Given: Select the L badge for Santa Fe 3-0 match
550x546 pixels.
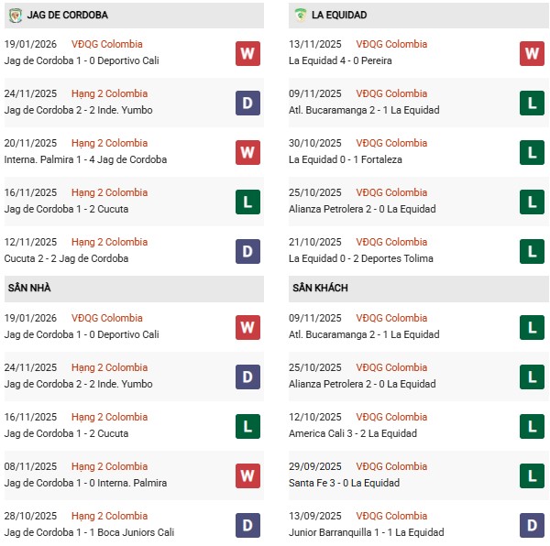Looking at the screenshot, I should 532,475.
